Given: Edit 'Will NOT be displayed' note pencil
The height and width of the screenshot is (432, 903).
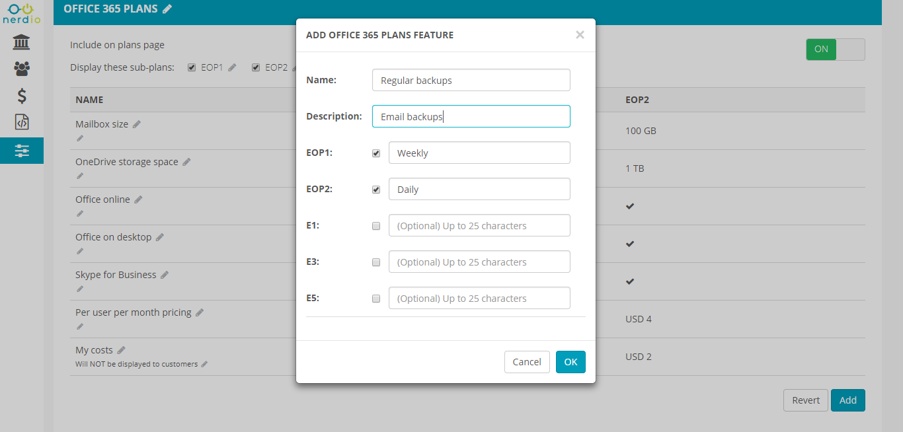Looking at the screenshot, I should tap(204, 364).
